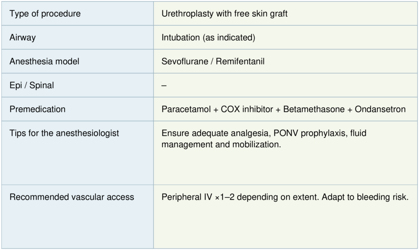Viewport: 419px width, 250px height.
Task: Select the "Epi / Spinal" label cell
Action: (x=32, y=86)
